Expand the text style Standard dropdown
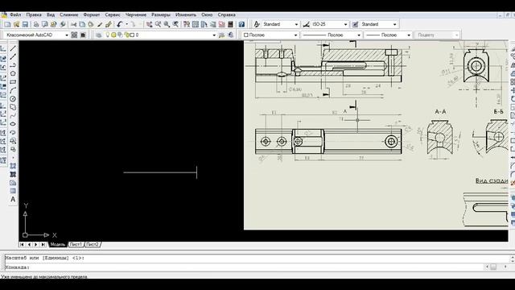Screen dimensions: 515x290 tap(296, 24)
